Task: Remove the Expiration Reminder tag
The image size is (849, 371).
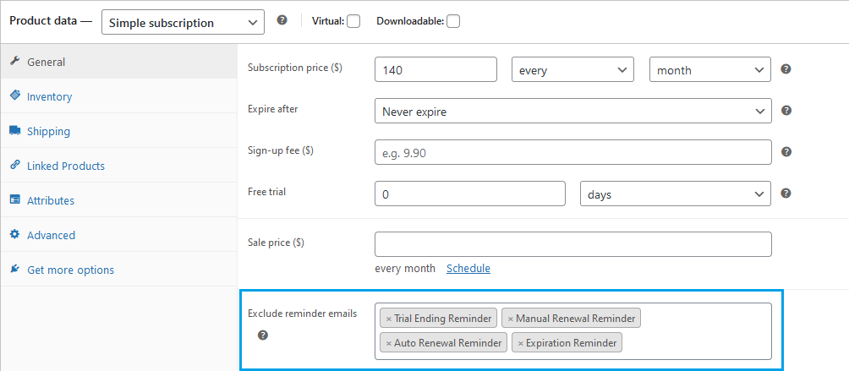Action: [521, 343]
